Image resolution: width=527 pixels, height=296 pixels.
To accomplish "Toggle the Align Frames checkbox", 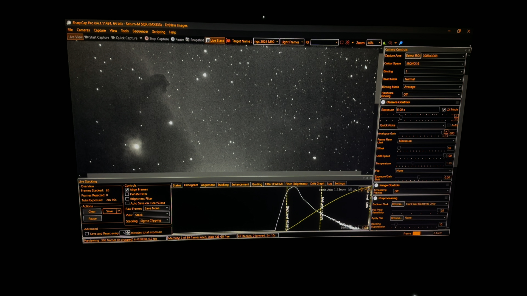I will click(127, 190).
